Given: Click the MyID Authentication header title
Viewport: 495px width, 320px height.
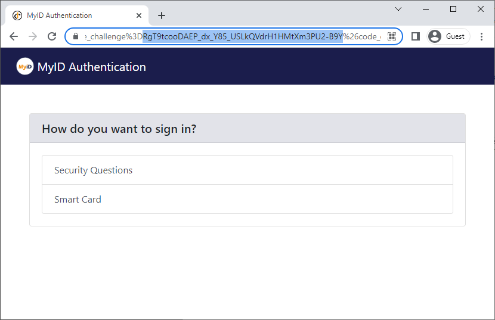Looking at the screenshot, I should (92, 67).
